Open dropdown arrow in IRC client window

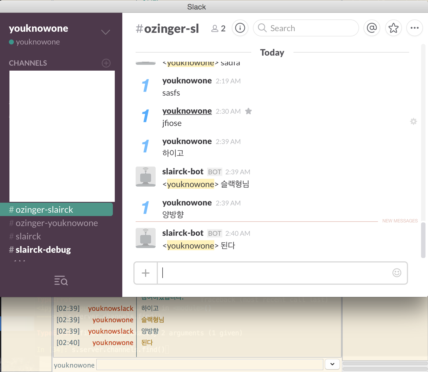click(332, 364)
